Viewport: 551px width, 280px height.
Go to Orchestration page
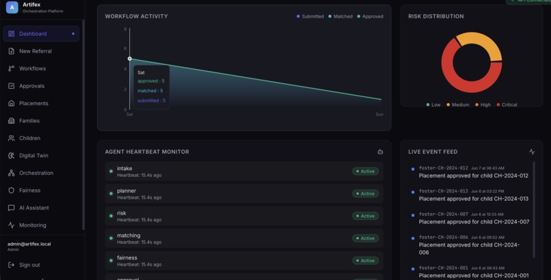tap(41, 173)
